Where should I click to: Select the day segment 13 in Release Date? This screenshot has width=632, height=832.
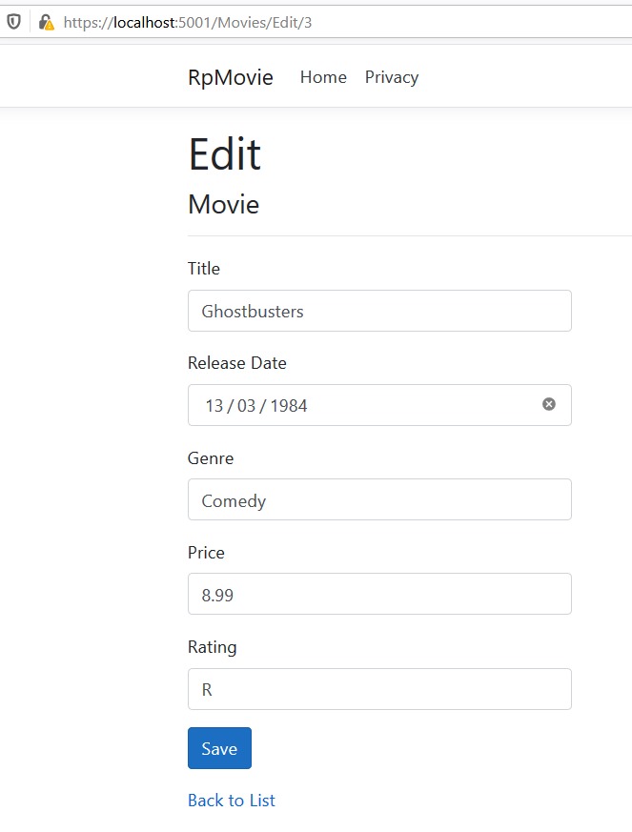214,405
